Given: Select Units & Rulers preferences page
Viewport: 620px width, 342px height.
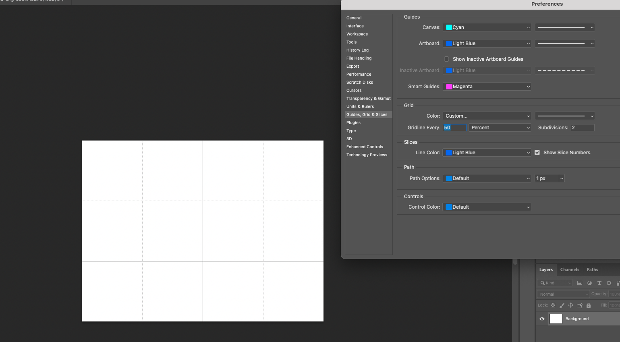Looking at the screenshot, I should tap(360, 106).
